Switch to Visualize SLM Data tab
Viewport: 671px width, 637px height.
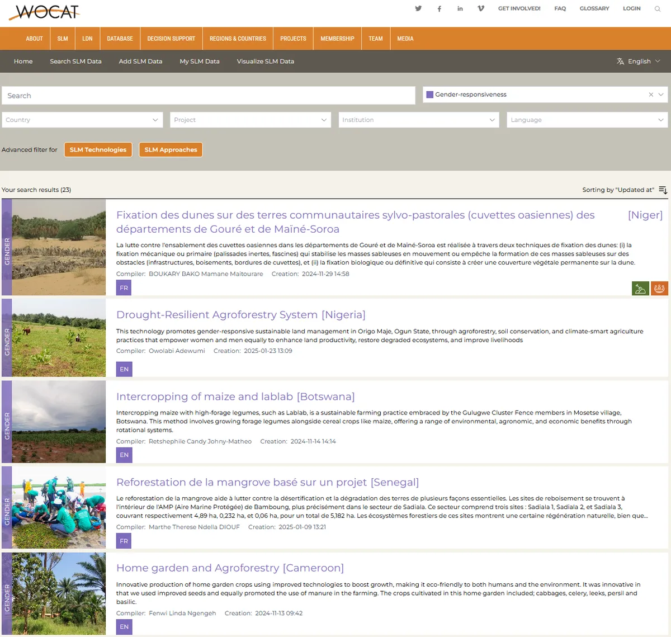point(265,62)
